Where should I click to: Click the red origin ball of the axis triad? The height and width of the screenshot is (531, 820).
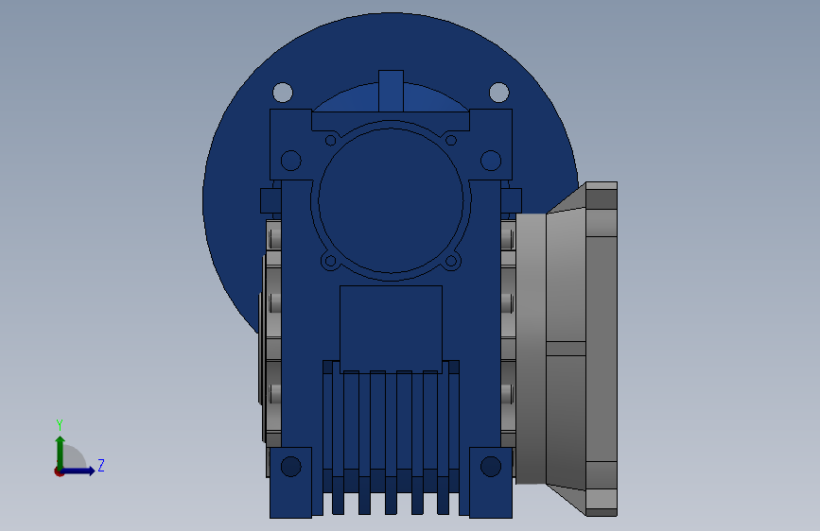coord(59,471)
